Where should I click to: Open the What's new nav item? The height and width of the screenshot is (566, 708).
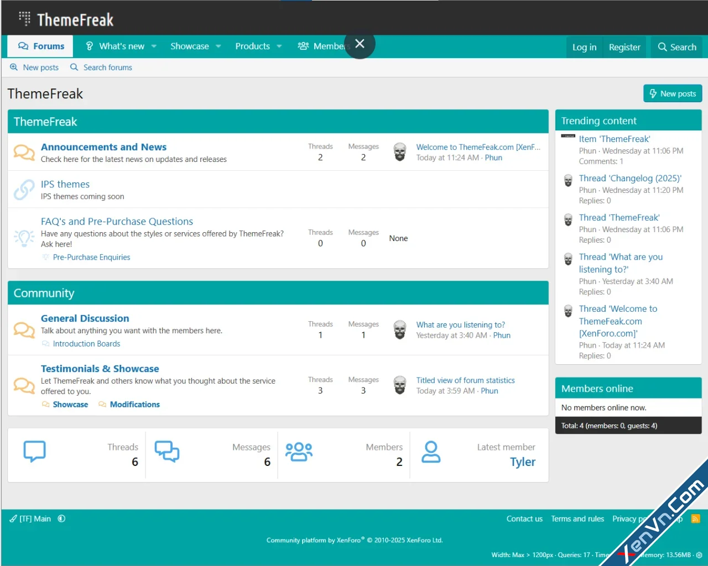point(115,46)
